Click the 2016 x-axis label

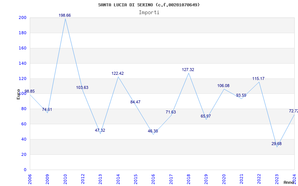point(153,179)
